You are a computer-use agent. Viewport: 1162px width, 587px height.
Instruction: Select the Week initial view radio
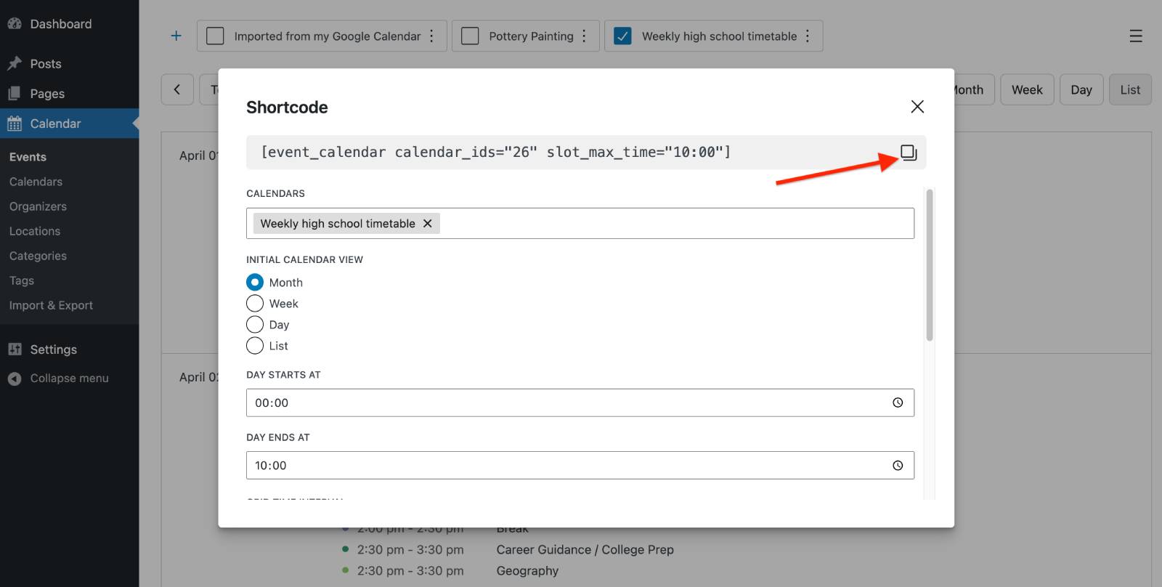tap(255, 303)
